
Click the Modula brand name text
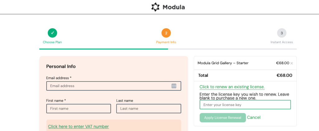coord(174,7)
